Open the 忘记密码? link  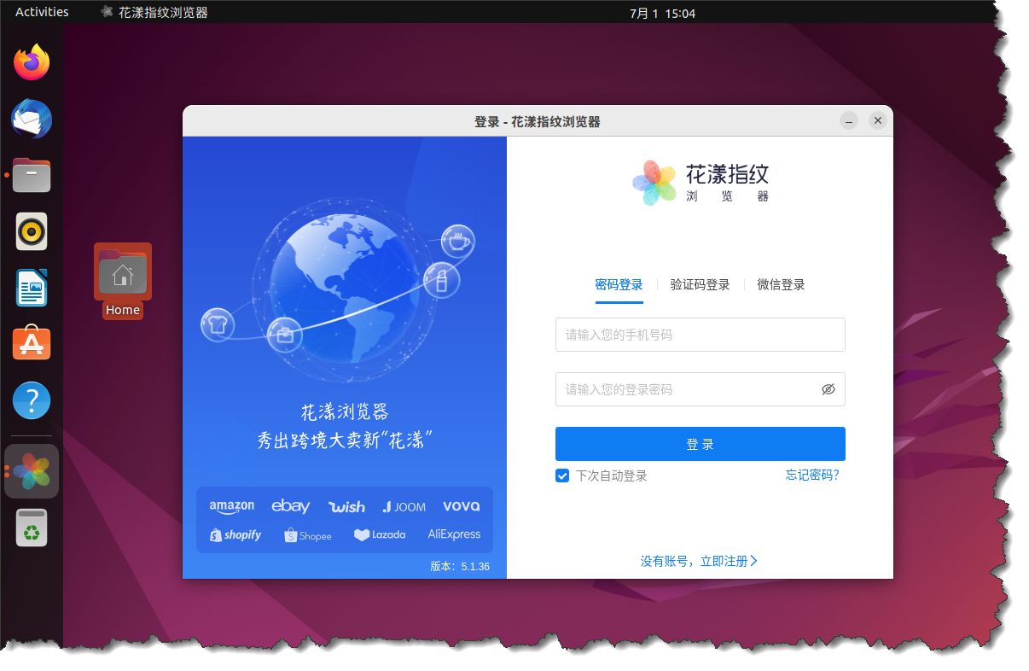point(812,476)
